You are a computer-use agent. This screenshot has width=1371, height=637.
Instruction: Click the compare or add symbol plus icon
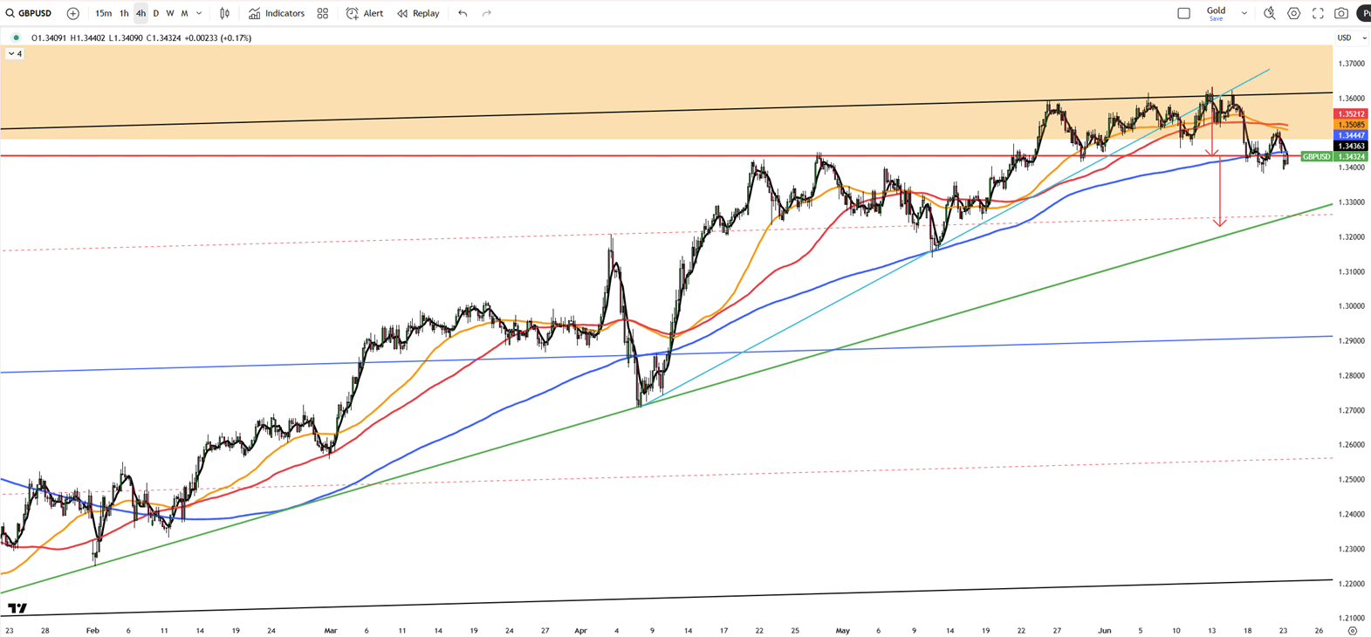(x=73, y=13)
